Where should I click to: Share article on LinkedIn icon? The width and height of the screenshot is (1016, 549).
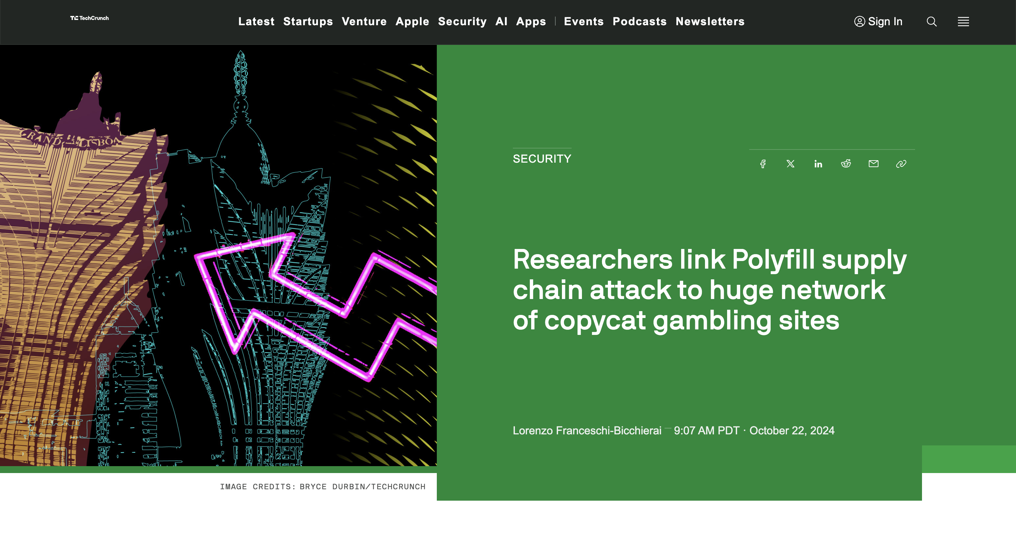(x=818, y=164)
